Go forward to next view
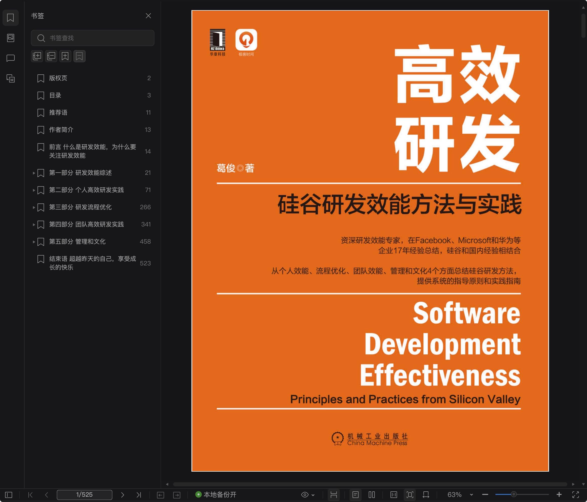This screenshot has width=587, height=502. (x=177, y=495)
